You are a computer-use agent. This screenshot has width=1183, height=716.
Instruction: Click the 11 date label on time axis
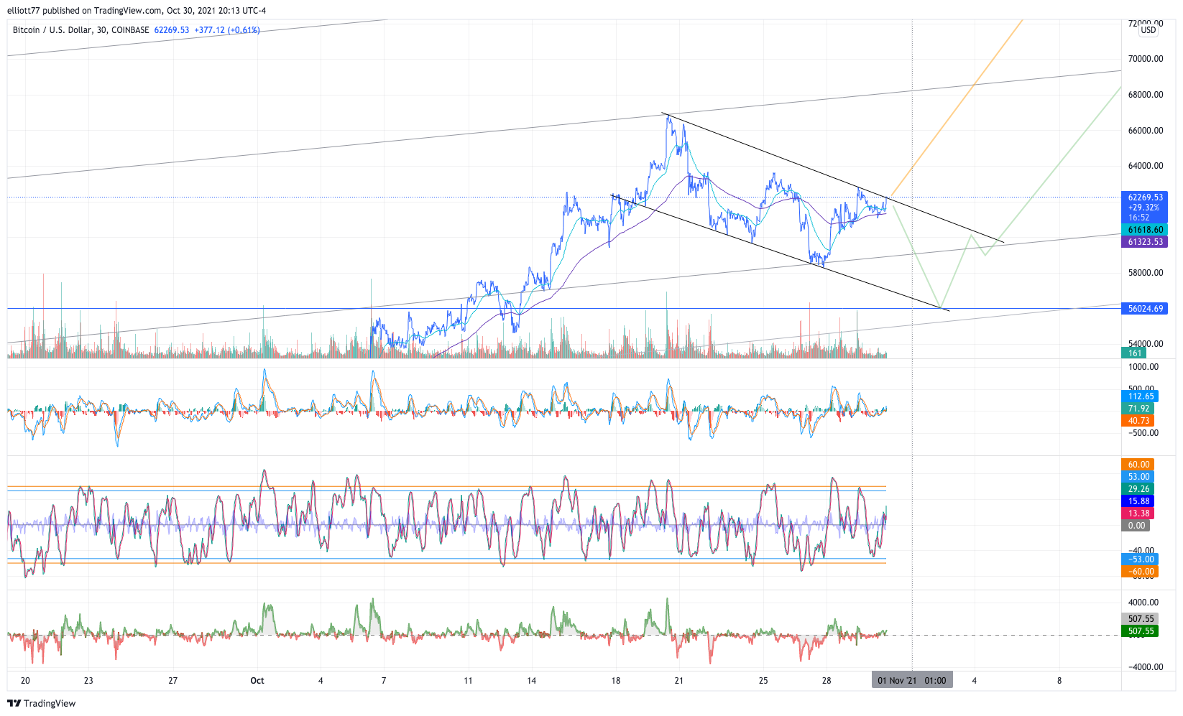(468, 681)
